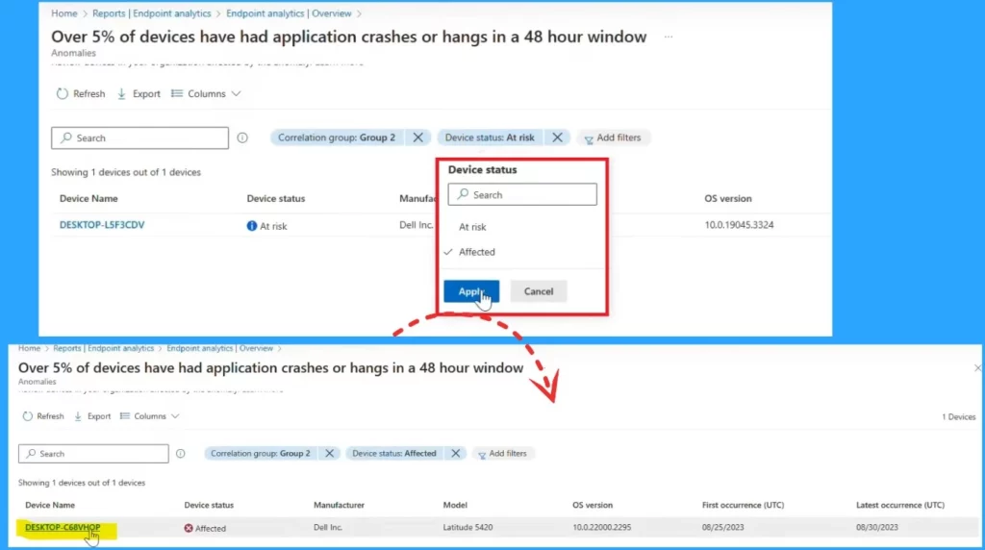Image resolution: width=985 pixels, height=550 pixels.
Task: Click First occurrence (UTC) column header
Action: pyautogui.click(x=743, y=505)
